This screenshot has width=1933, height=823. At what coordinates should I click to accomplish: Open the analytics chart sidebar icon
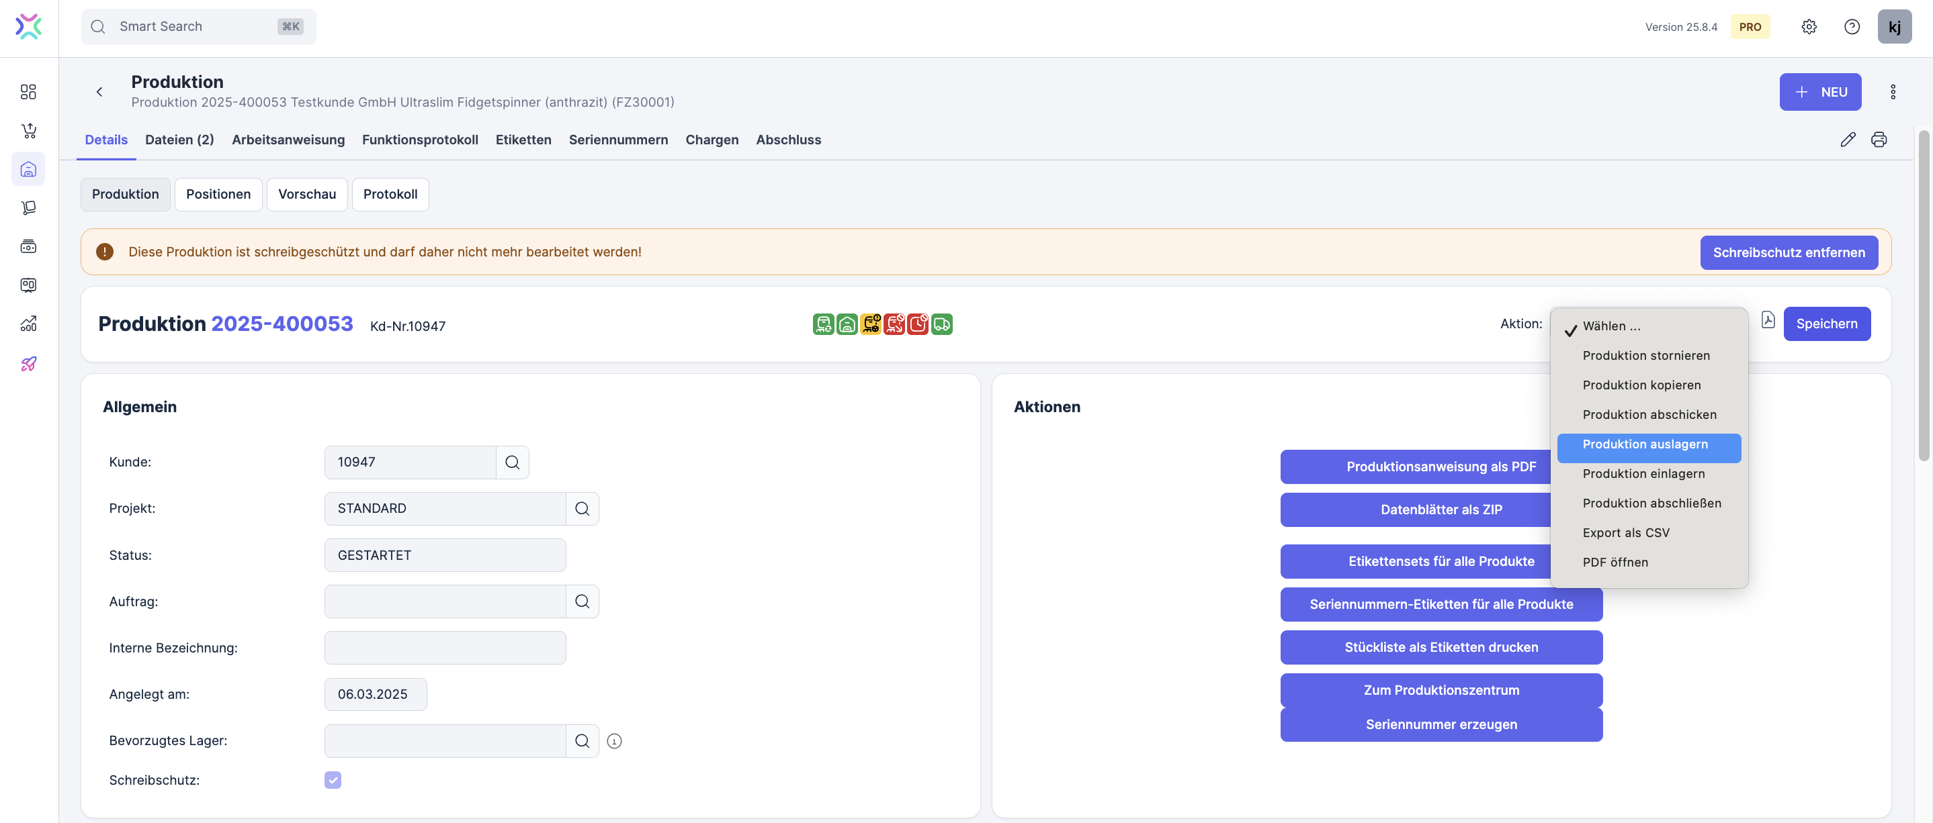tap(28, 324)
